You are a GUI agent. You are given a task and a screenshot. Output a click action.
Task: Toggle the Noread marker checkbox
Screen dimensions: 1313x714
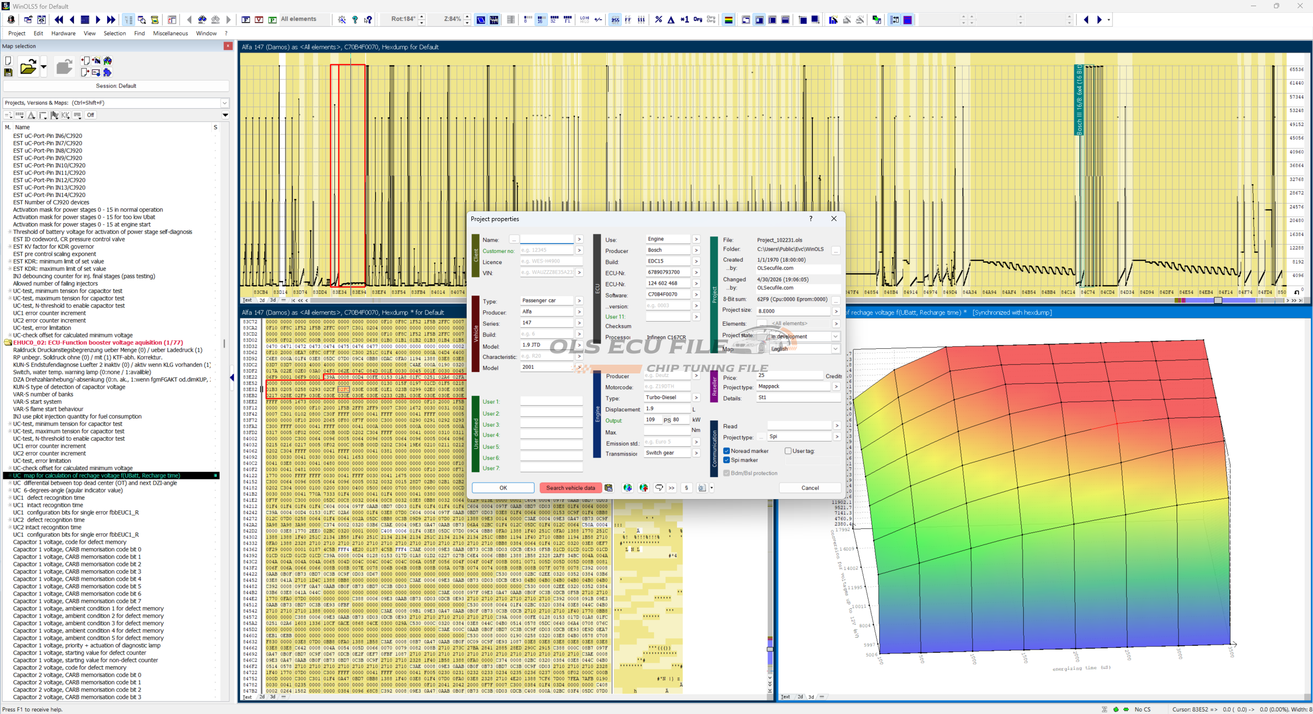[727, 451]
